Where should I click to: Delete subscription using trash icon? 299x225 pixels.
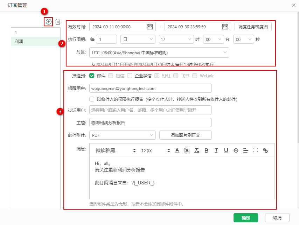[x=58, y=22]
